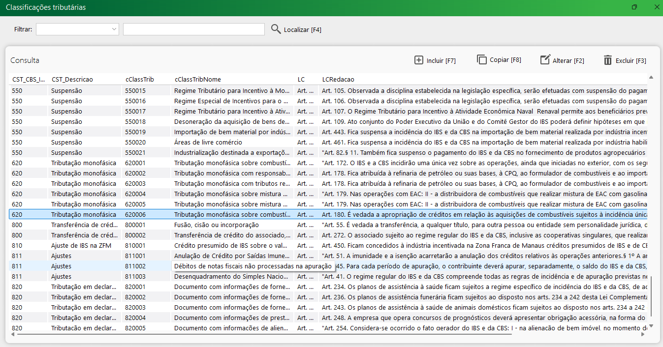
Task: Click the filter search text field
Action: [193, 29]
